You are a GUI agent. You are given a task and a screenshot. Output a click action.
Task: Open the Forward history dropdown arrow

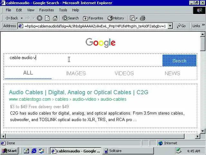pos(33,18)
